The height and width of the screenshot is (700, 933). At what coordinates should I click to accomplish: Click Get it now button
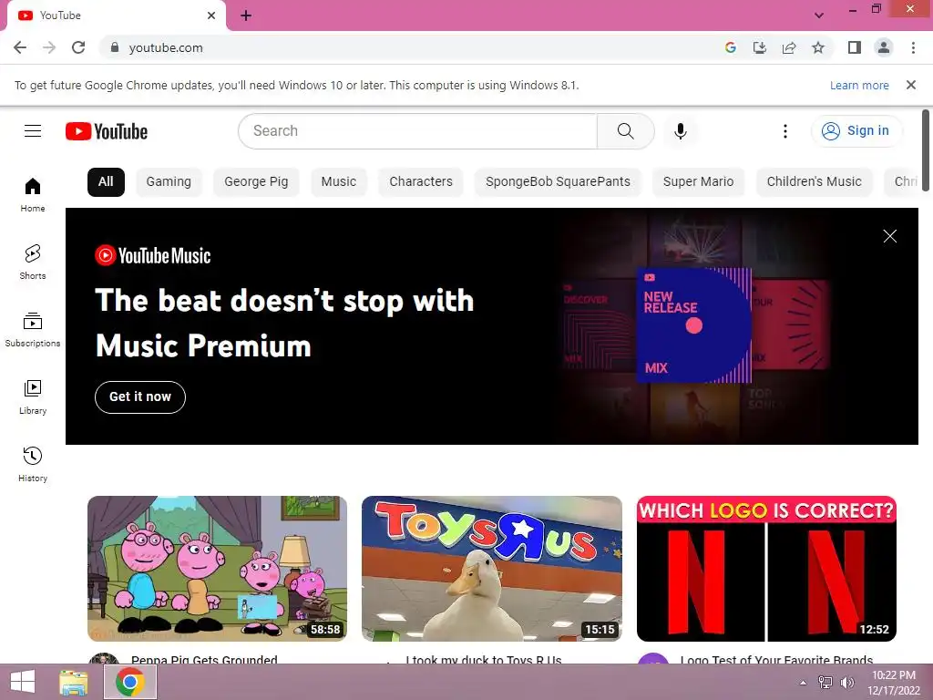tap(139, 397)
